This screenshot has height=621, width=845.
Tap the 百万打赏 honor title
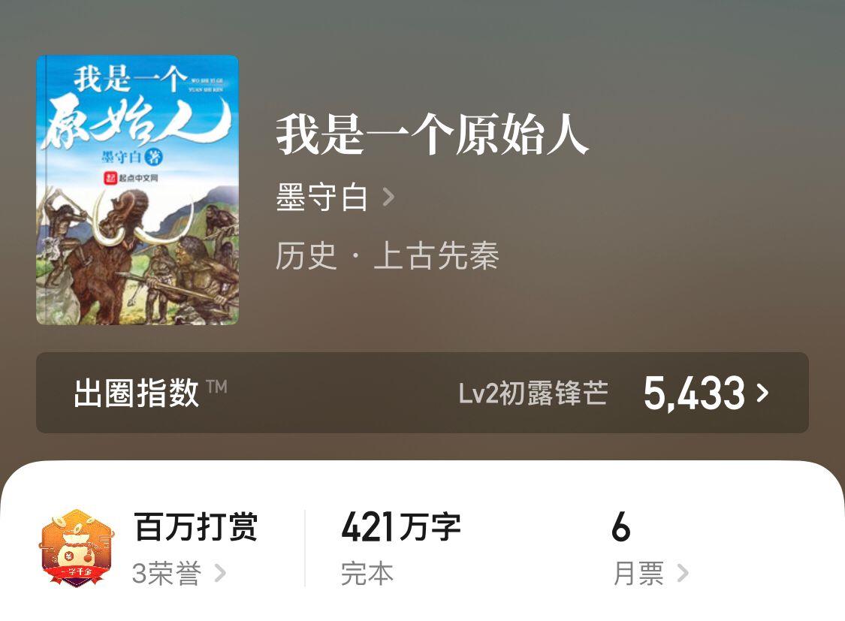coord(195,526)
